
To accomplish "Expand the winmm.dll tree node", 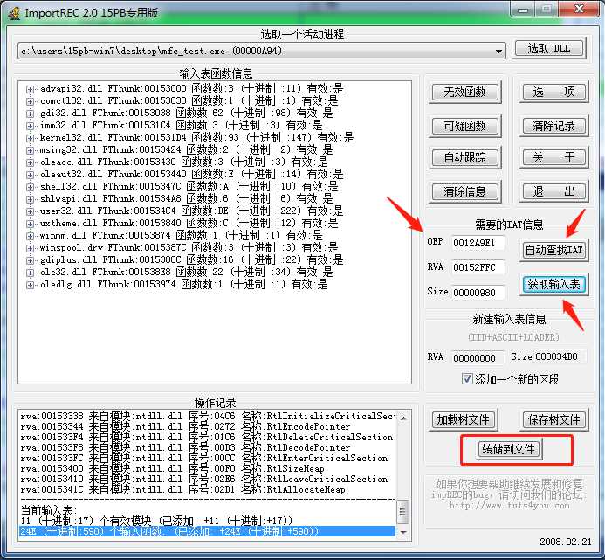I will pyautogui.click(x=30, y=236).
